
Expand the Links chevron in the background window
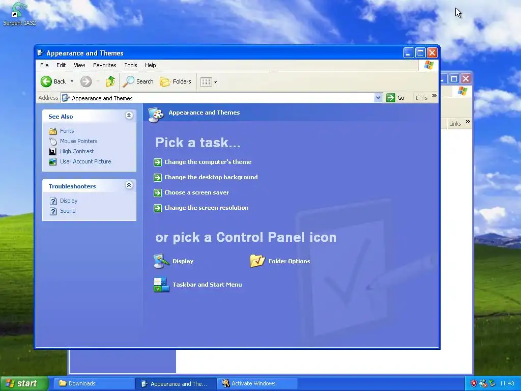468,122
